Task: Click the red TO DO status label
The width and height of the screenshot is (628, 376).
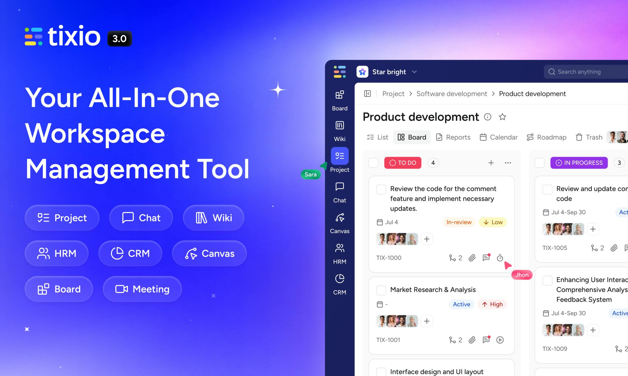Action: point(403,163)
